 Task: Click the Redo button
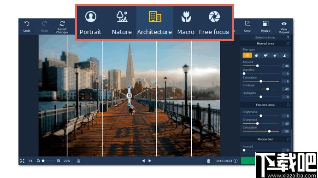[x=44, y=27]
